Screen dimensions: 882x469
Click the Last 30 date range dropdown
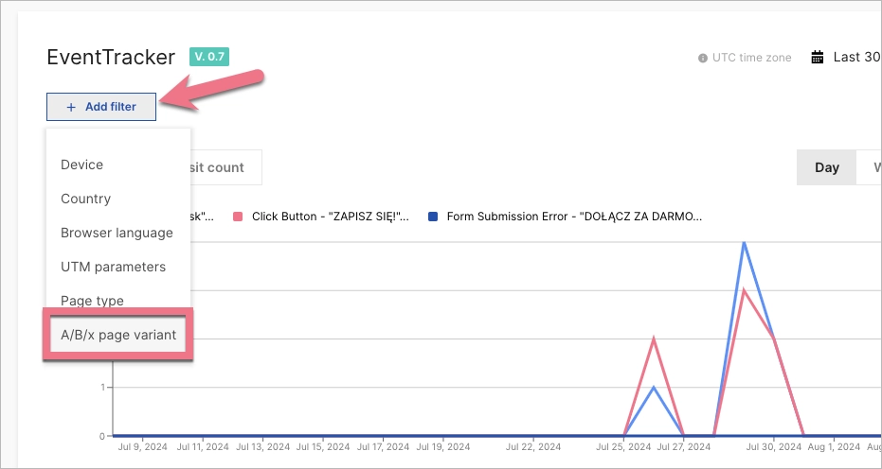[x=857, y=58]
